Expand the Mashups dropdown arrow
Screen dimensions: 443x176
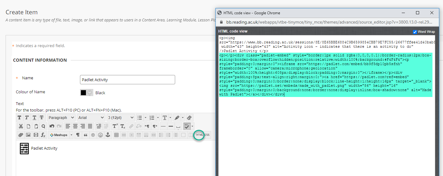point(71,135)
